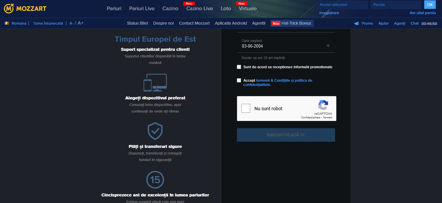The width and height of the screenshot is (442, 203).
Task: Click the ÎNREGISTREAZĂ-TE button
Action: click(286, 135)
